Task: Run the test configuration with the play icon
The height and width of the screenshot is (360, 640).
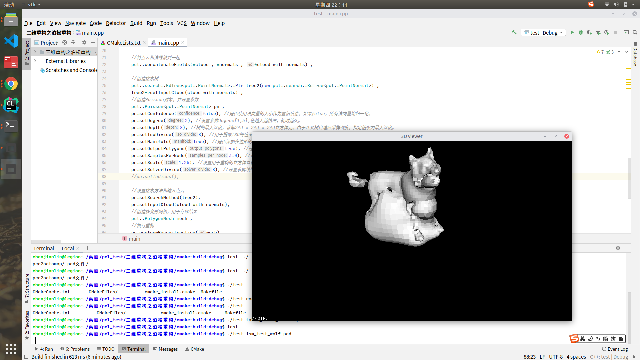Action: [572, 32]
